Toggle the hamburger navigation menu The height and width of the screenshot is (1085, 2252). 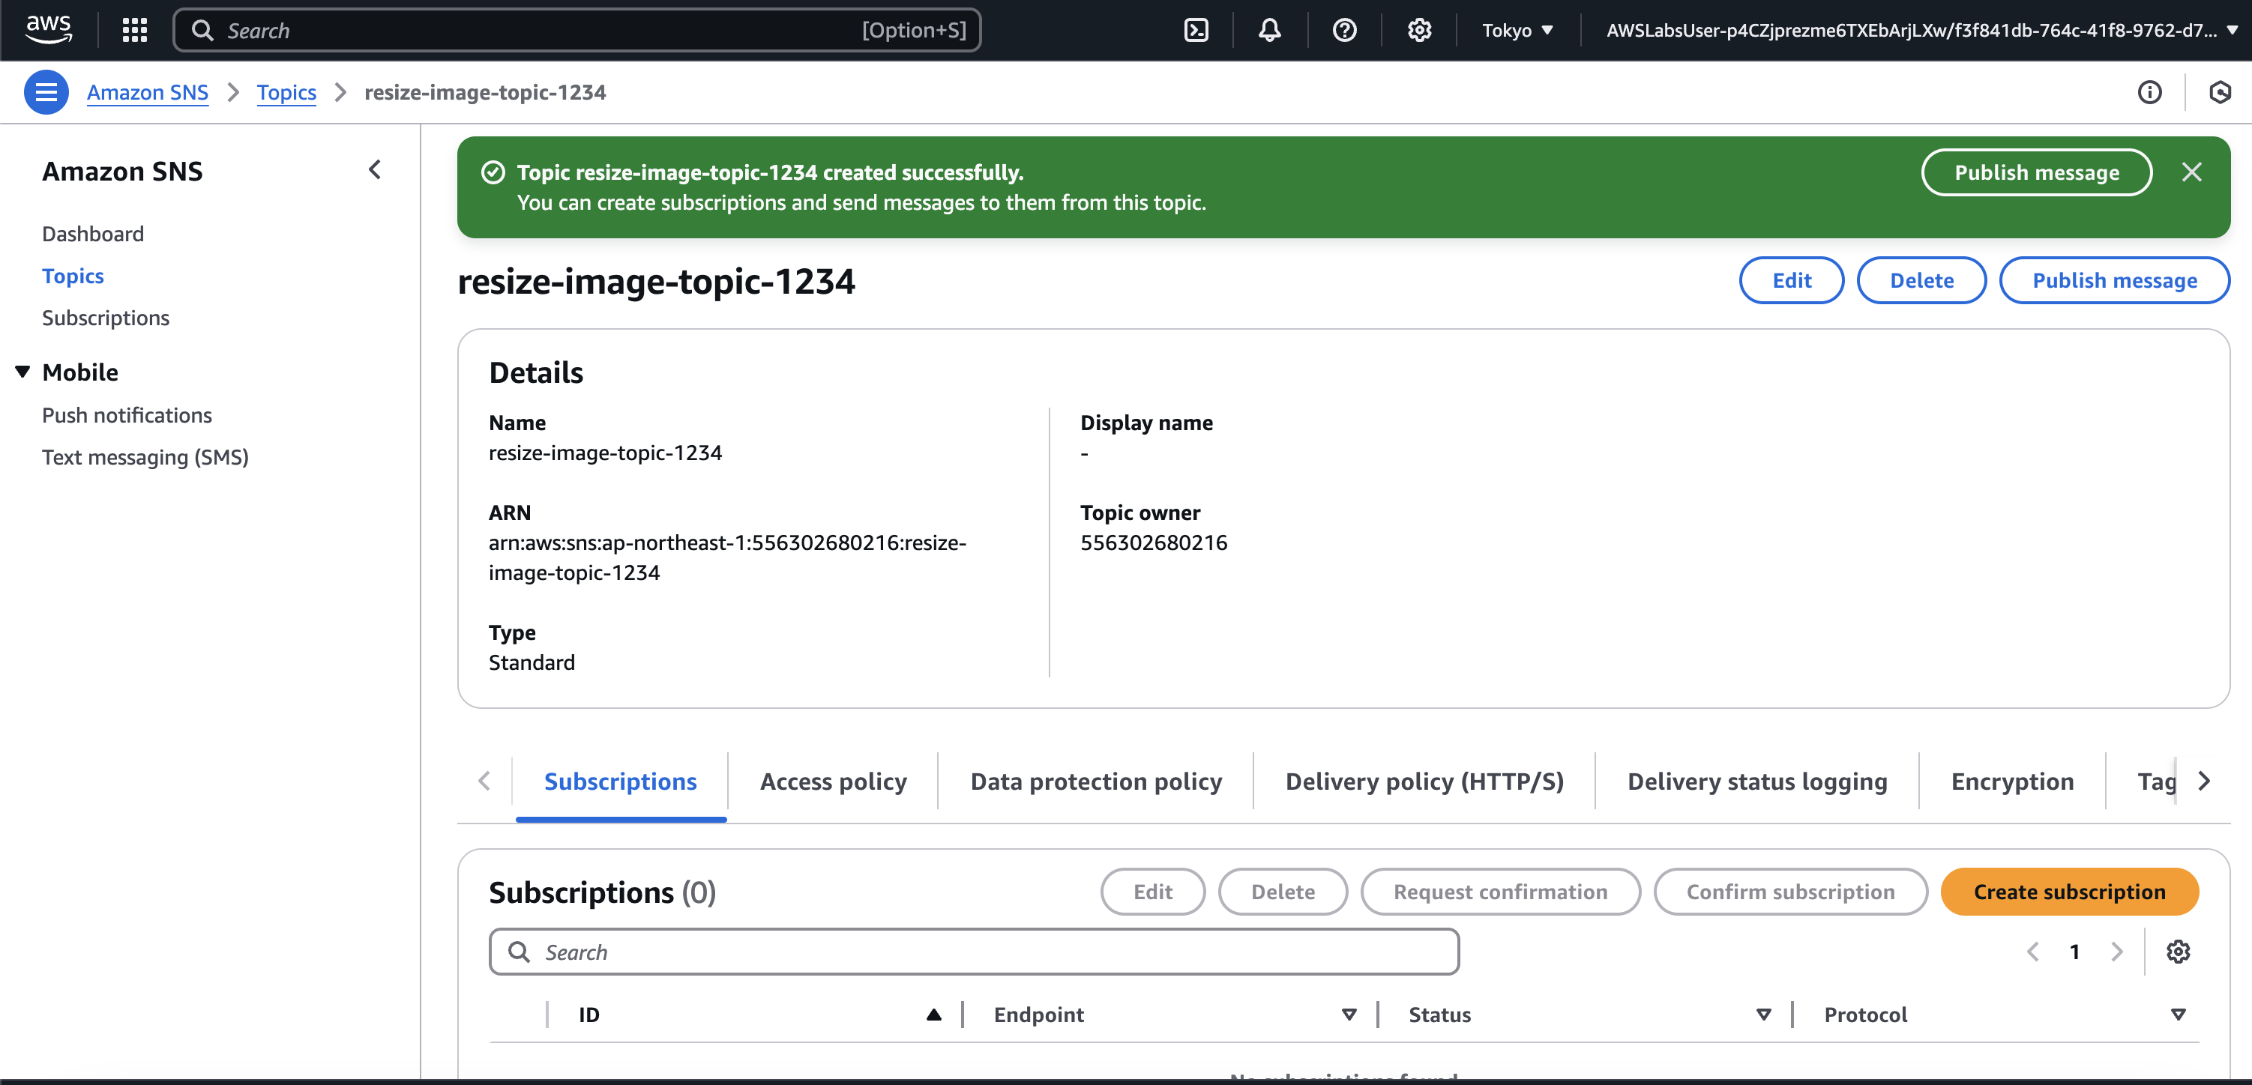pos(46,91)
